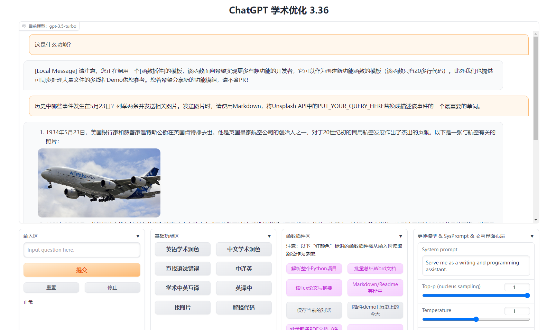The height and width of the screenshot is (330, 556).
Task: Click the 英语学术润色 button
Action: pos(183,249)
